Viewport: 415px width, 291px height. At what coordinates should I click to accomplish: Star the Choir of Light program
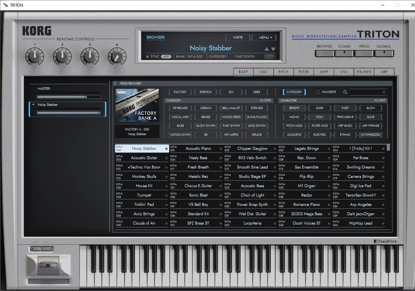[x=275, y=196]
